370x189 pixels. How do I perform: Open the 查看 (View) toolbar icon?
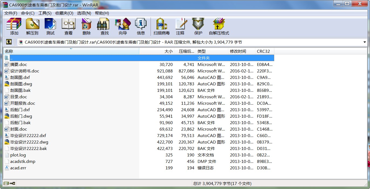[68, 26]
